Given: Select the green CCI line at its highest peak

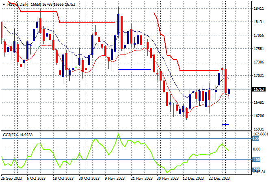Looking at the screenshot, I should click(118, 134).
